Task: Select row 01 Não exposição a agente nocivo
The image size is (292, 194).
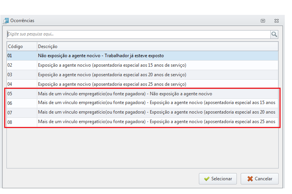Action: [x=143, y=56]
